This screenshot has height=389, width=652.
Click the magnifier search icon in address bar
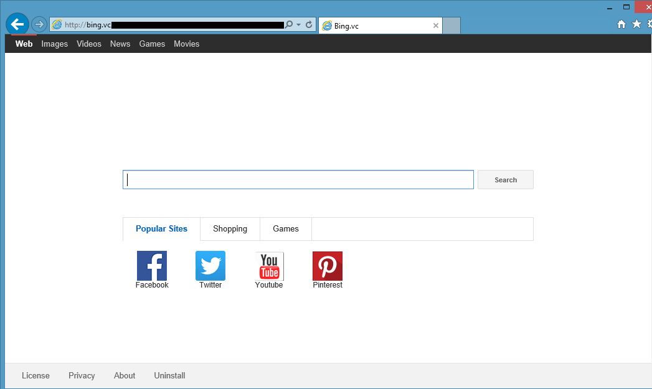point(289,24)
